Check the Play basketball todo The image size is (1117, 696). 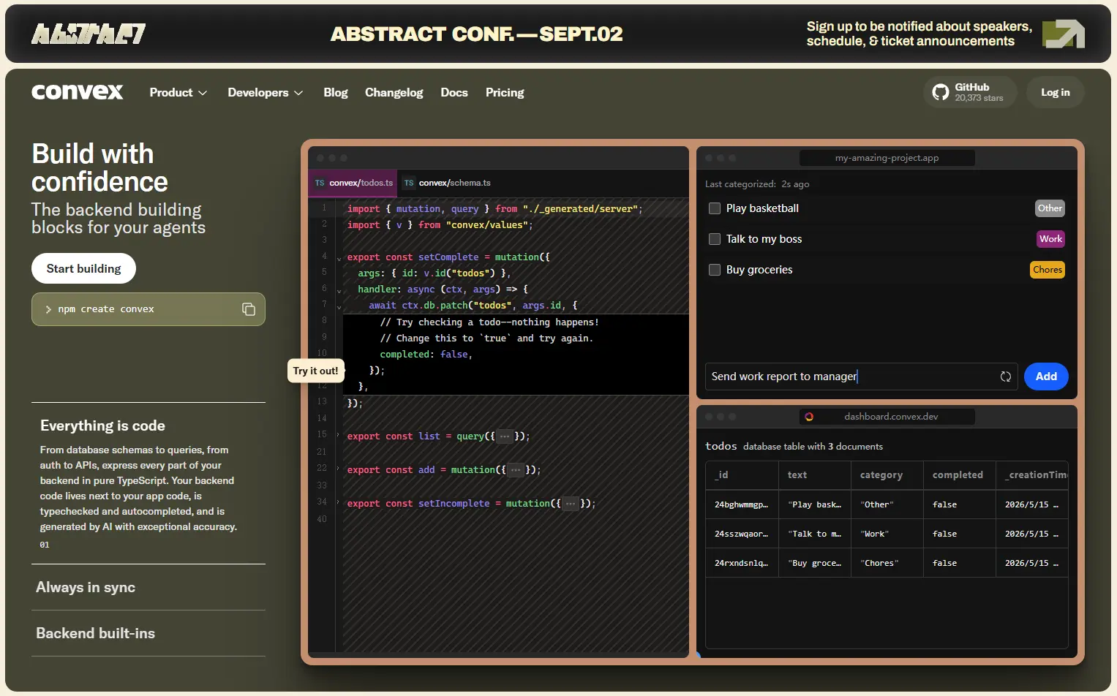click(x=715, y=208)
